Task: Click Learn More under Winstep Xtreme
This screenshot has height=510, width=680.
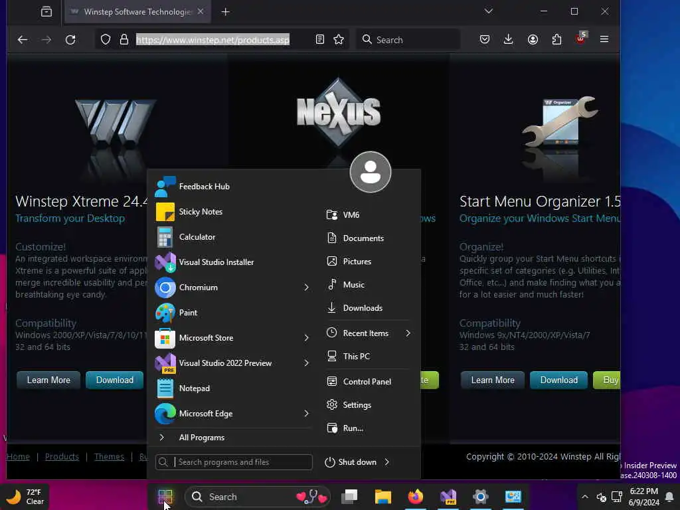Action: (48, 381)
